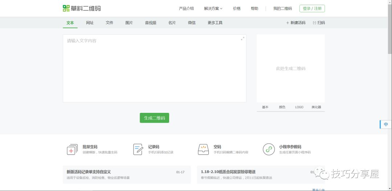The height and width of the screenshot is (191, 392).
Task: Select the 基本 QR style tab
Action: pos(265,107)
